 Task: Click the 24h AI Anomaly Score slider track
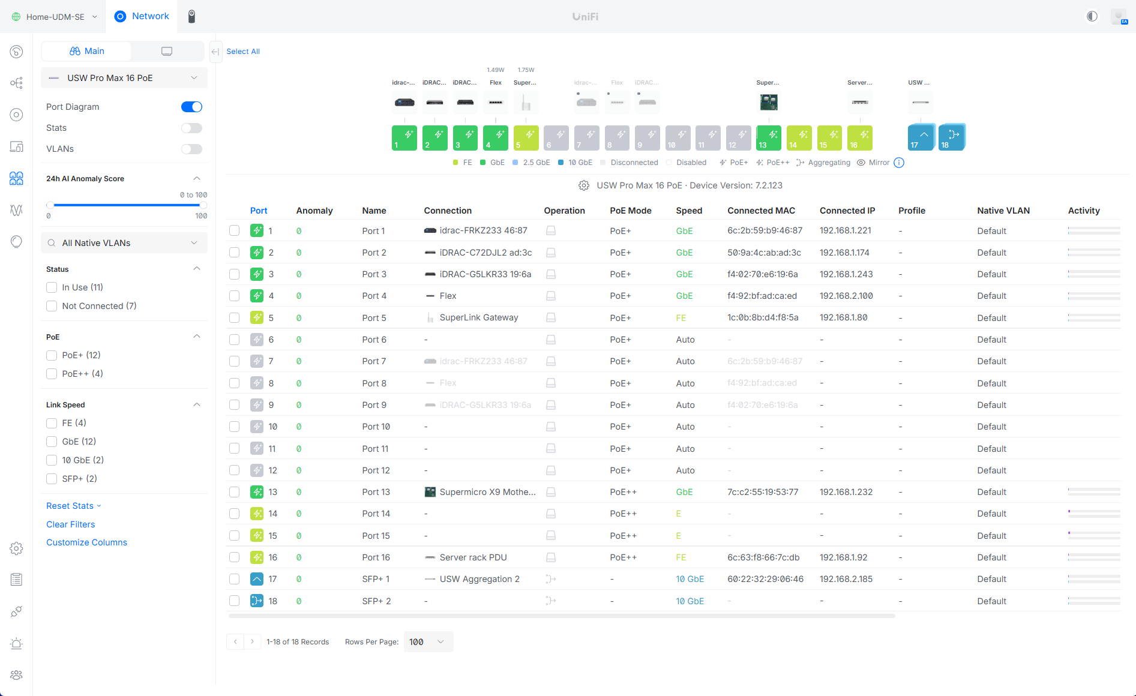(x=127, y=205)
